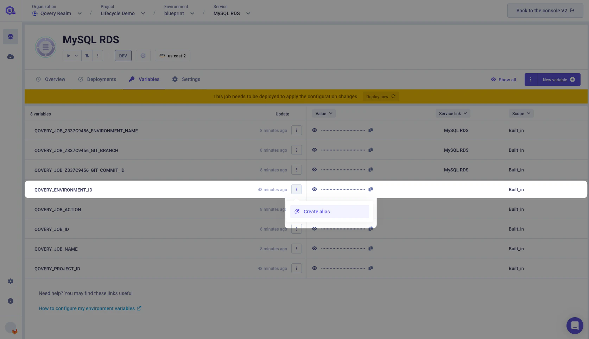This screenshot has height=339, width=589.
Task: Click the help info icon in sidebar
Action: (x=11, y=301)
